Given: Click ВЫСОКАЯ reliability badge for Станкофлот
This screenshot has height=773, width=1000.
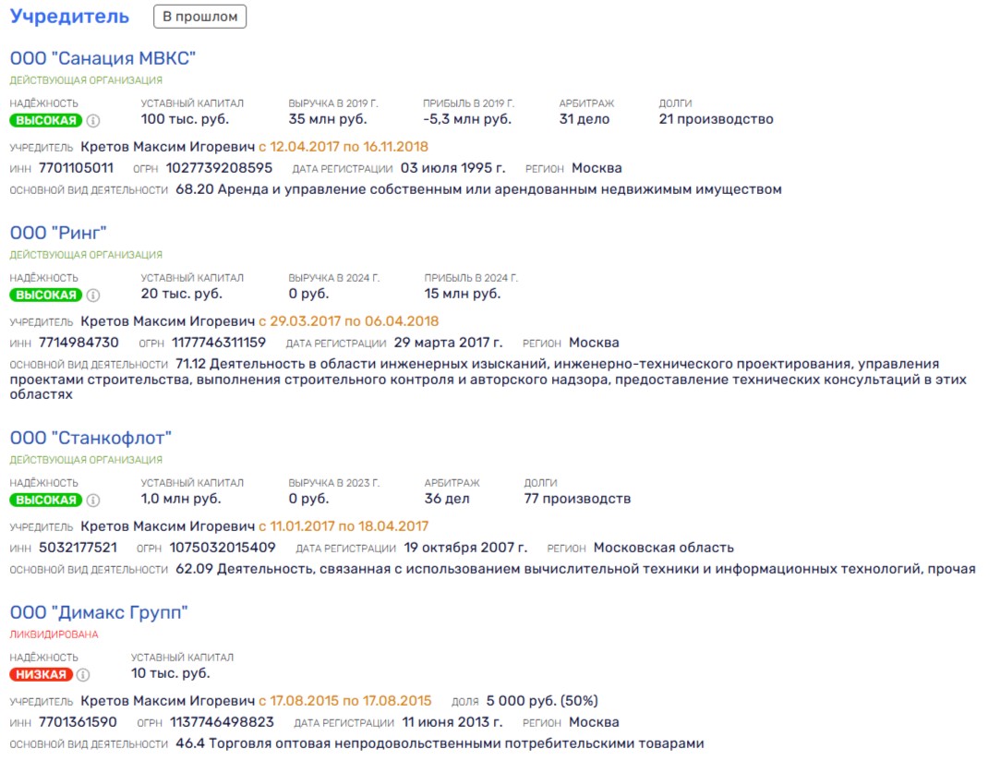Looking at the screenshot, I should [46, 501].
